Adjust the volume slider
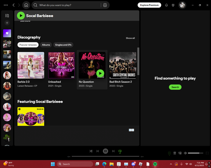Image resolution: width=211 pixels, height=168 pixels. tap(195, 153)
